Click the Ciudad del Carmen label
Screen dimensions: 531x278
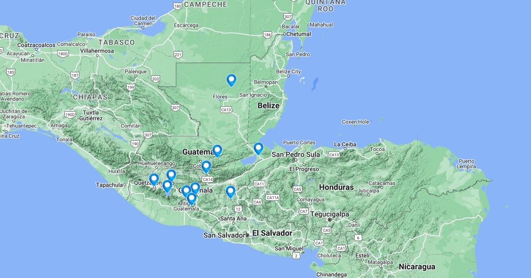pyautogui.click(x=142, y=21)
